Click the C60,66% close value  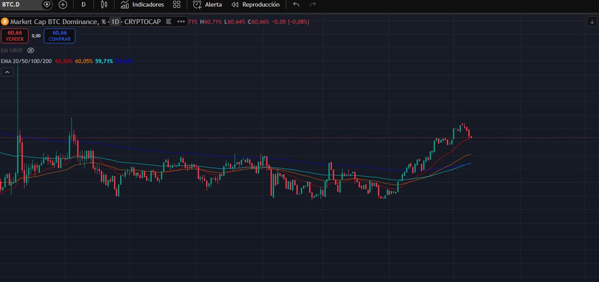pyautogui.click(x=259, y=22)
